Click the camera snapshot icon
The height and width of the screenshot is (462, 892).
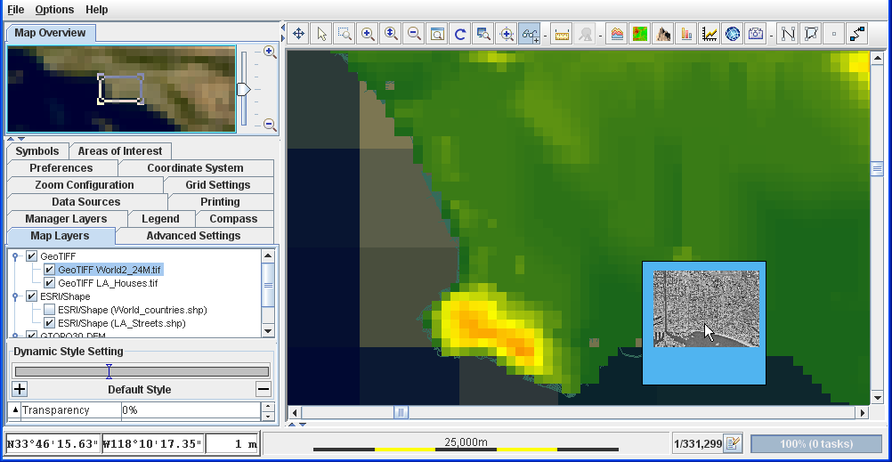(x=755, y=34)
